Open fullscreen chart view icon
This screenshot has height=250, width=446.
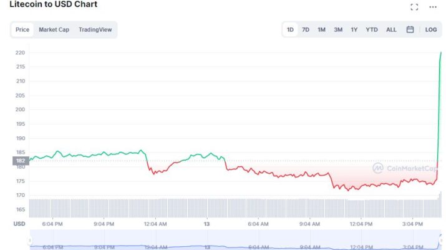pos(414,7)
